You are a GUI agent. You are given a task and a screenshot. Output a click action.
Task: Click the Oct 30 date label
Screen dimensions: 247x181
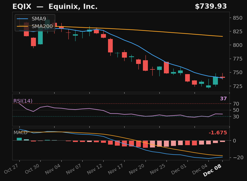(x=32, y=169)
